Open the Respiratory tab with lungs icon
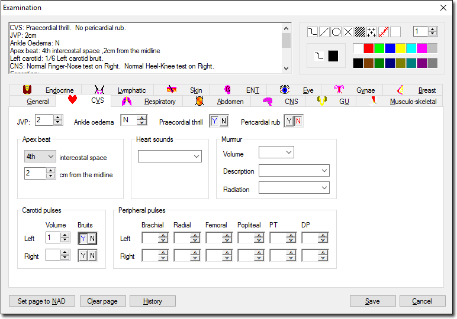 tap(127, 101)
